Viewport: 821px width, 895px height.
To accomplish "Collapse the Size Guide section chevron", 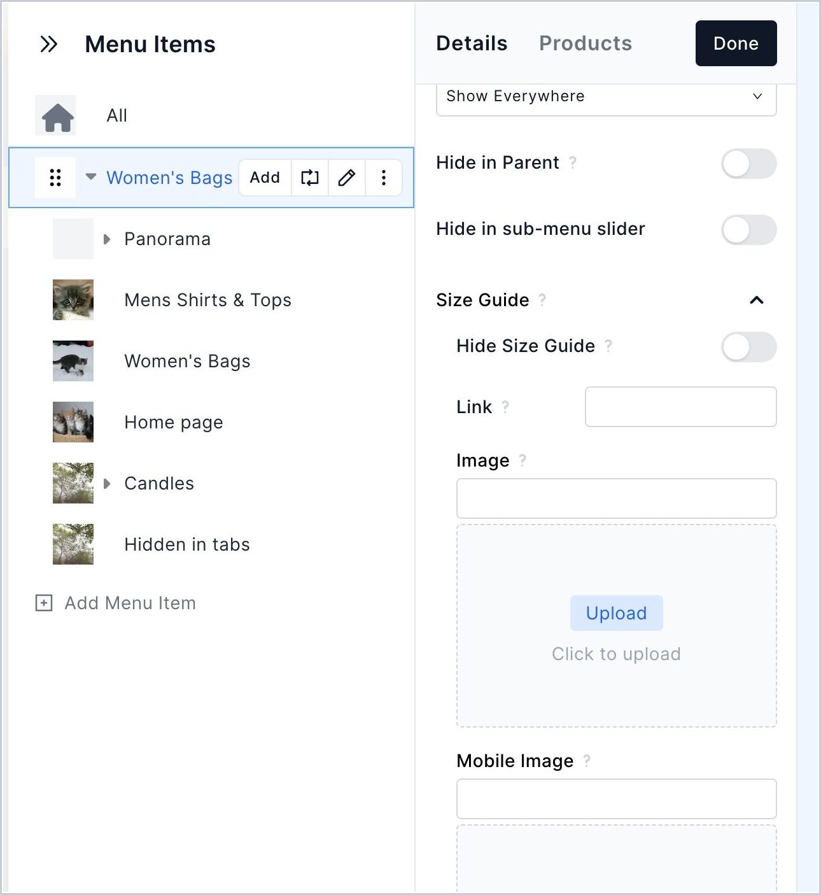I will pos(757,300).
